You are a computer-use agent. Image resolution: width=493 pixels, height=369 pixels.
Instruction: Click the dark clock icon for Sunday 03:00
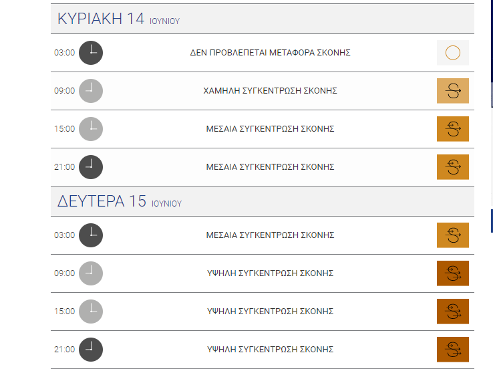pyautogui.click(x=91, y=53)
